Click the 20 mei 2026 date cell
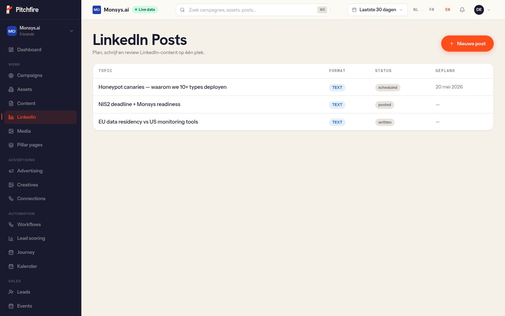This screenshot has width=505, height=316. pos(449,87)
